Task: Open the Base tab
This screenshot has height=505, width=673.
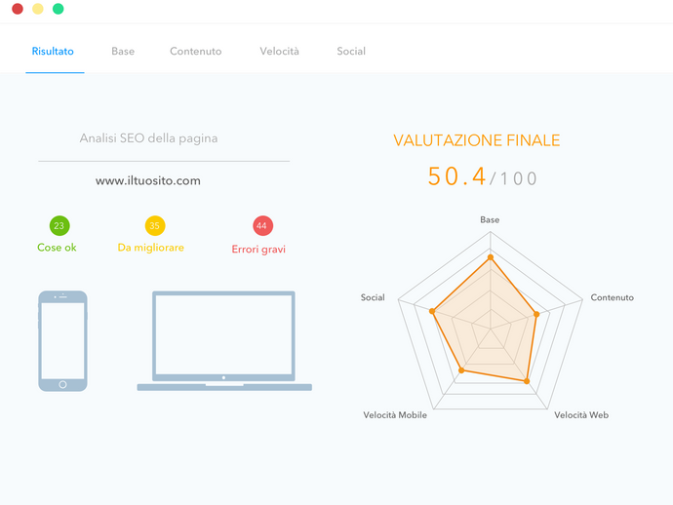Action: pyautogui.click(x=123, y=51)
